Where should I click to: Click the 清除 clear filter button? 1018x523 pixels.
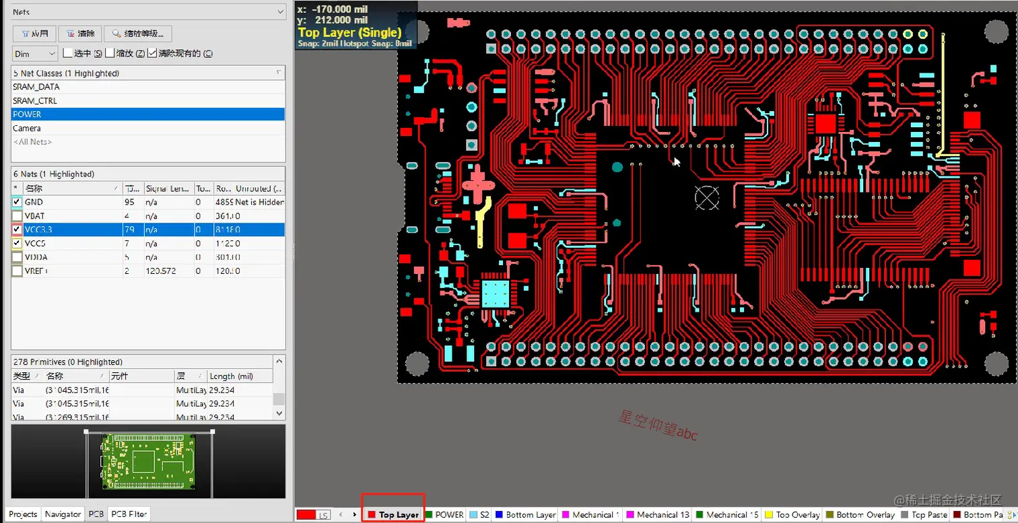pyautogui.click(x=80, y=34)
